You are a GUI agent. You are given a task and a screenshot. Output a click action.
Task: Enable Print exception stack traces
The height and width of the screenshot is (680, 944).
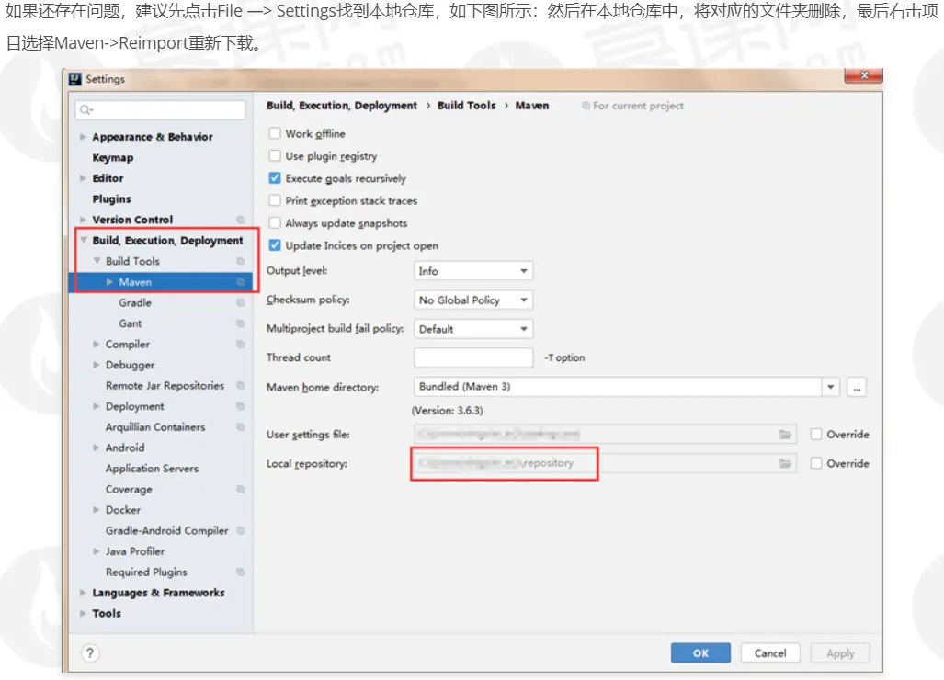[x=275, y=200]
